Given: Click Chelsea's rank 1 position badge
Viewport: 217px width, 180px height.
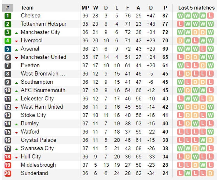Looking at the screenshot, I should 8,16.
